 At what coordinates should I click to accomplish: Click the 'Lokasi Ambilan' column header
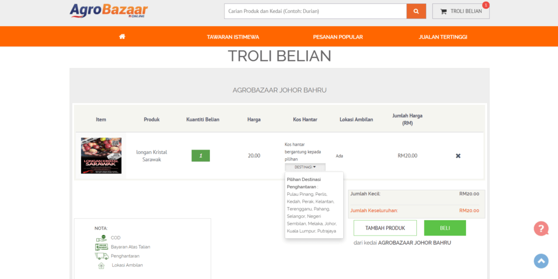click(356, 120)
